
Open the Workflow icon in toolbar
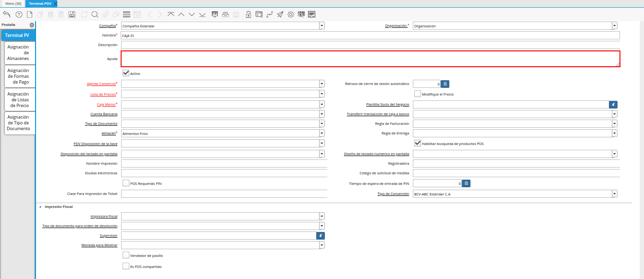point(270,14)
